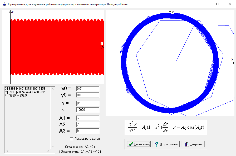Screen dimensions: 236x156
Task: Close the window with the X button
Action: click(229, 4)
